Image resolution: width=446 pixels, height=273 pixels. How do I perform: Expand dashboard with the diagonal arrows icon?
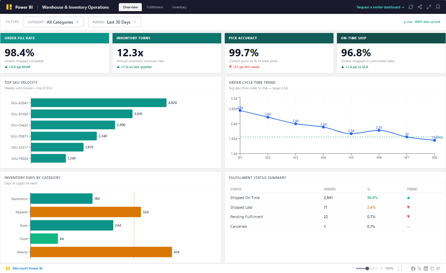(x=429, y=7)
